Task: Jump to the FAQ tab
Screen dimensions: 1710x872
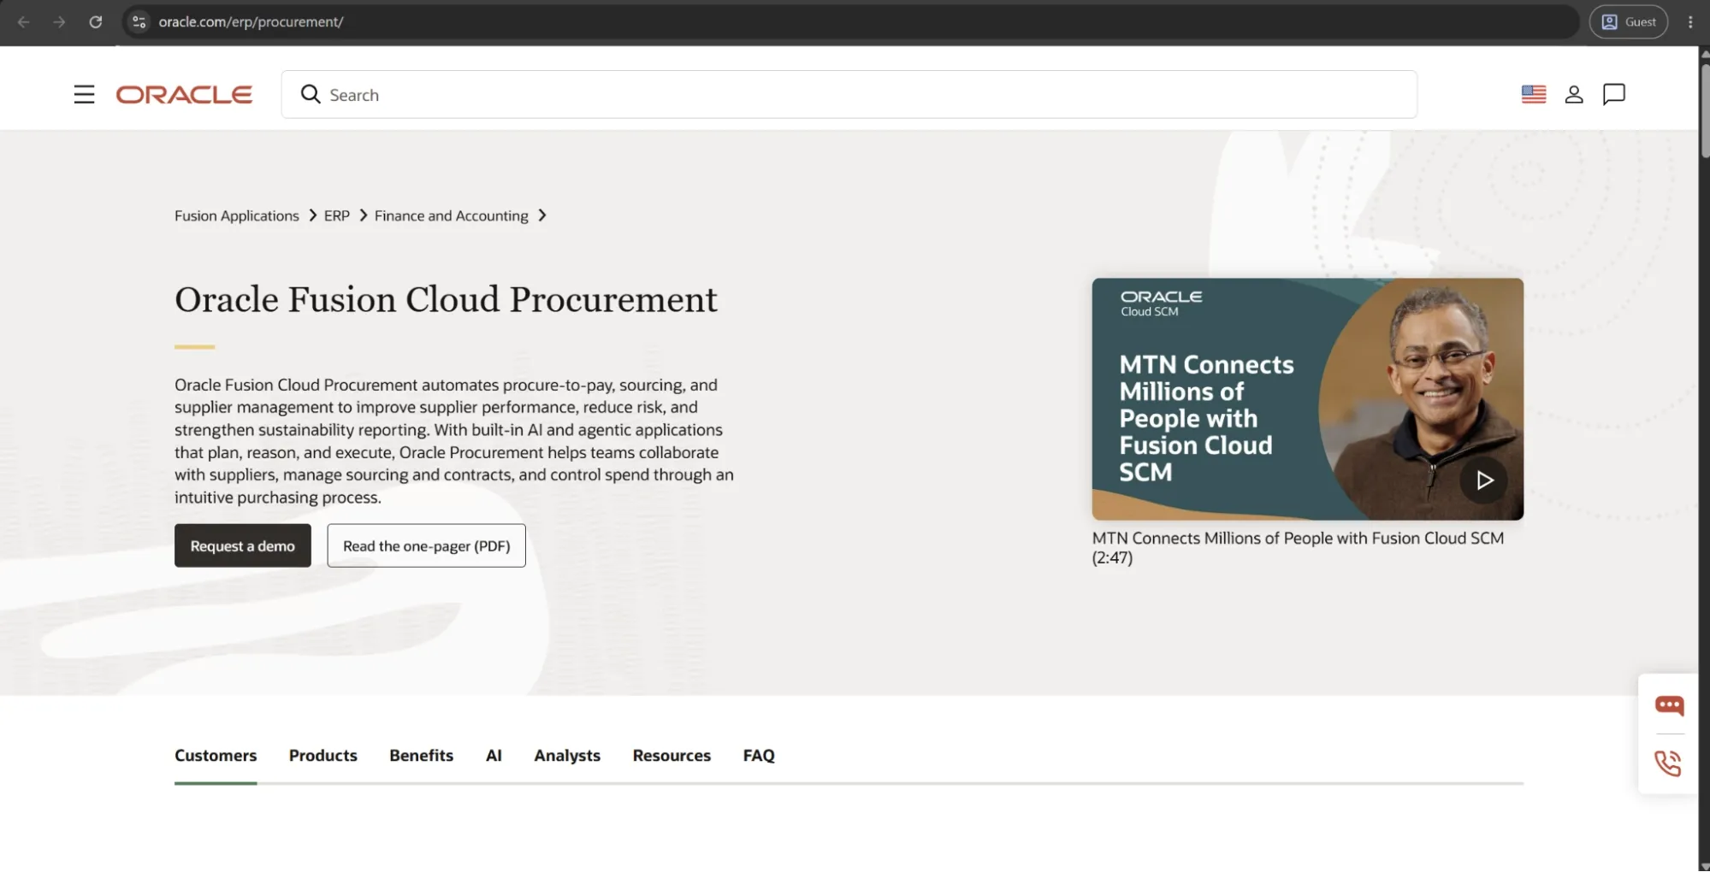Action: 759,756
